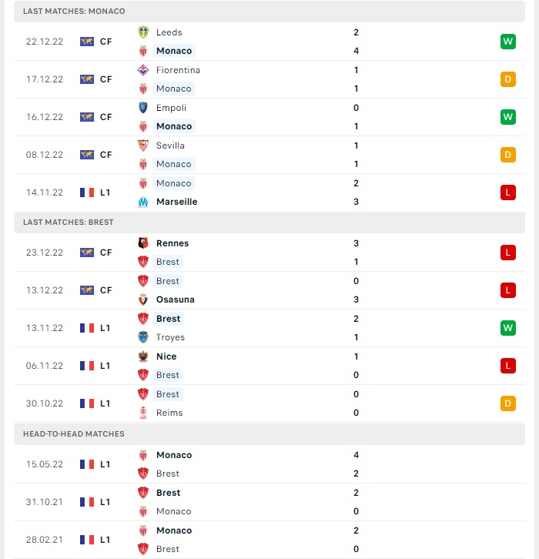Click the Reims club crest icon

[143, 413]
